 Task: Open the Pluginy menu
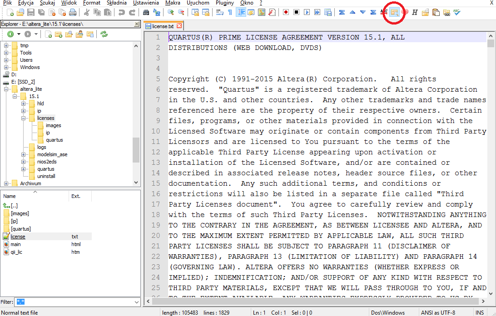(x=225, y=3)
